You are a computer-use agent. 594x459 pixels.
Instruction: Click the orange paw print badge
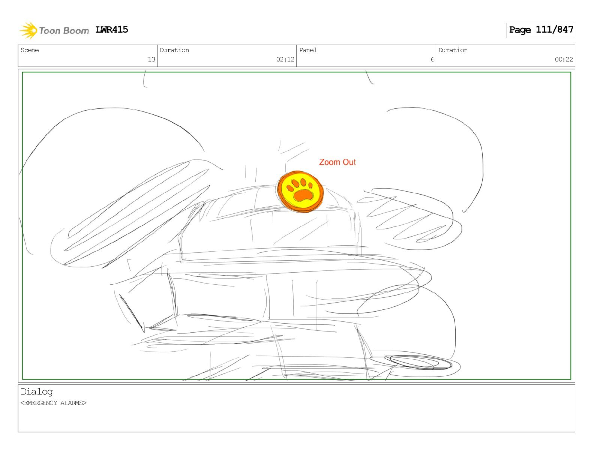[x=300, y=192]
